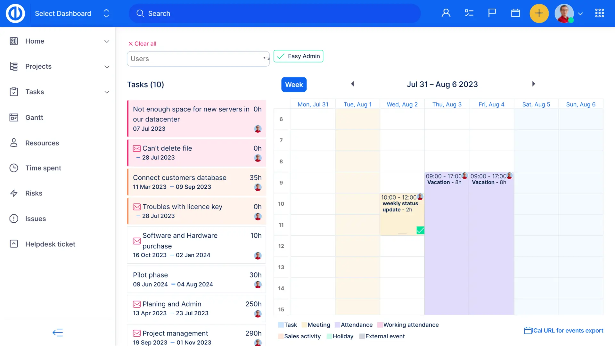Collapse sidebar with the arrow icon
The image size is (615, 346).
58,333
